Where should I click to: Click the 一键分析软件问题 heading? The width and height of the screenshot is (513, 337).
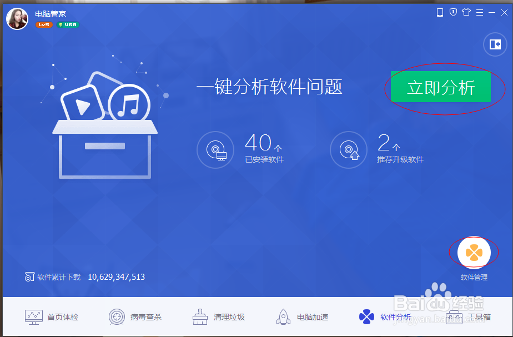[x=269, y=87]
